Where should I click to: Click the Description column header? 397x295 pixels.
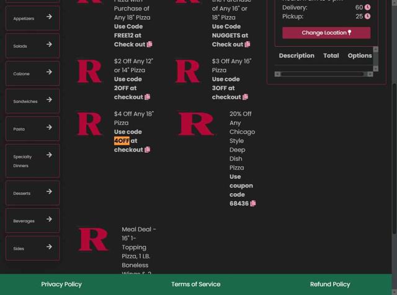click(297, 56)
